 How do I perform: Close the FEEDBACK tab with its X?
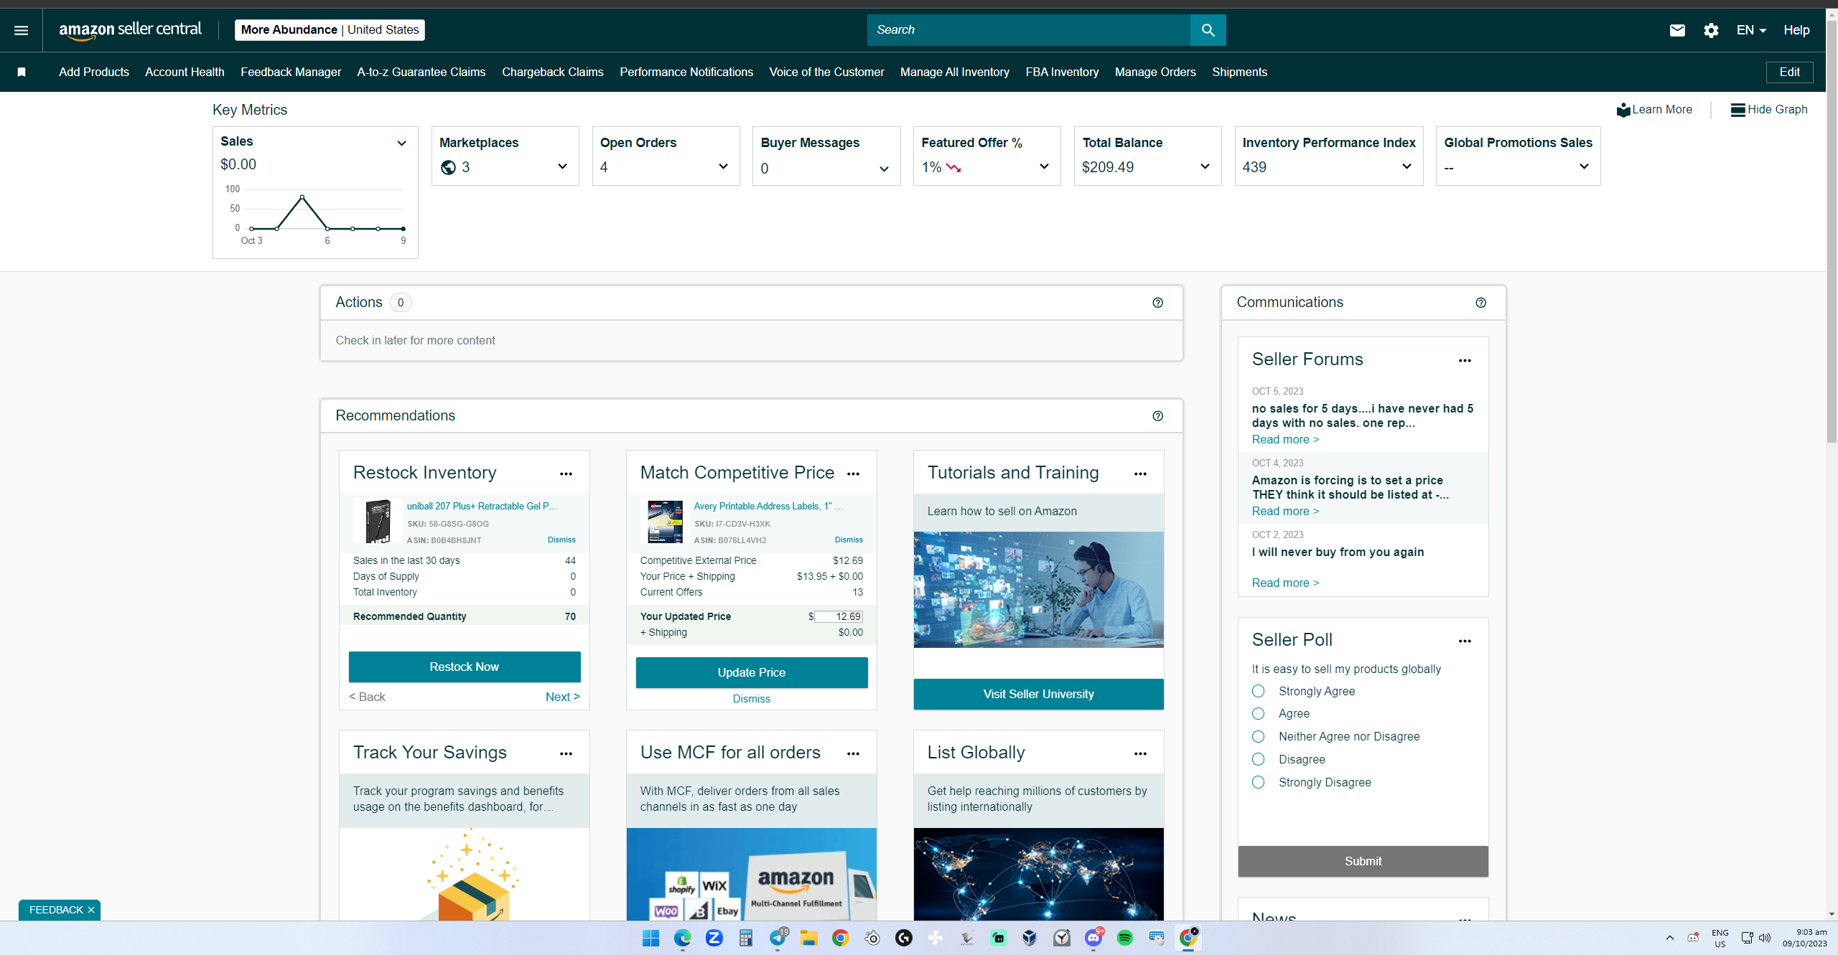(x=91, y=910)
